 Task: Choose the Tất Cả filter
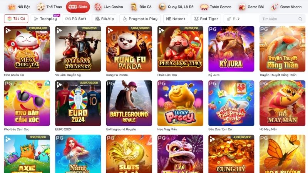coord(16,18)
